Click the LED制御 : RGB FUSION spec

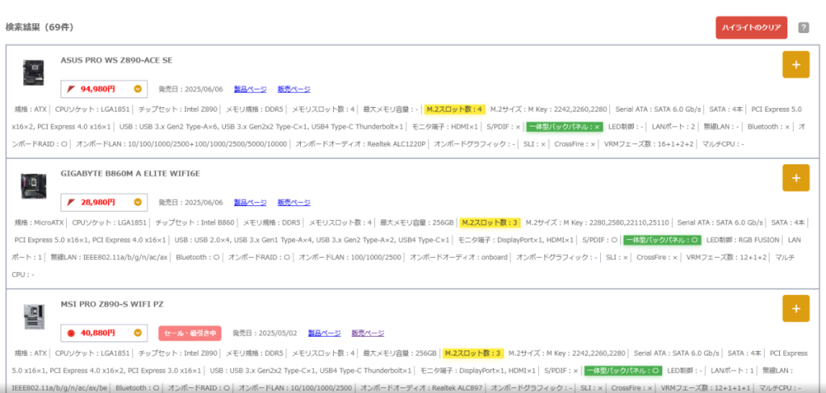(x=743, y=240)
